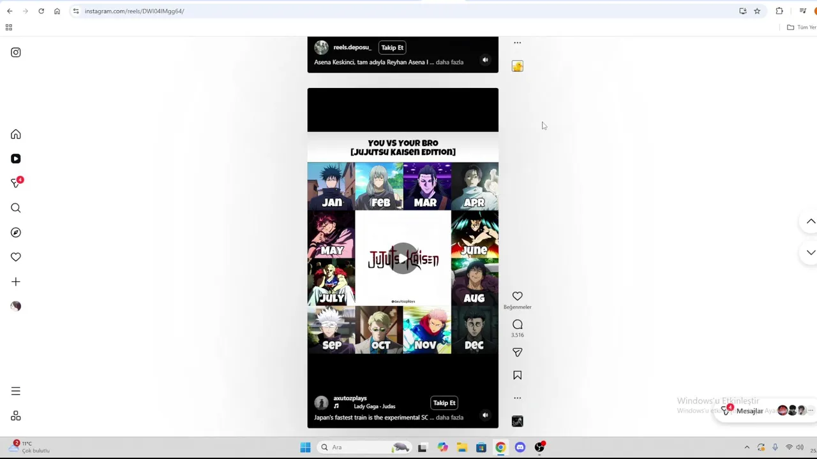Create a new post with the plus icon
This screenshot has height=459, width=817.
click(16, 282)
